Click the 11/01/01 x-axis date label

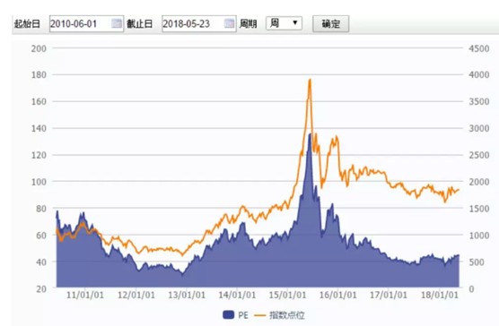pos(85,295)
